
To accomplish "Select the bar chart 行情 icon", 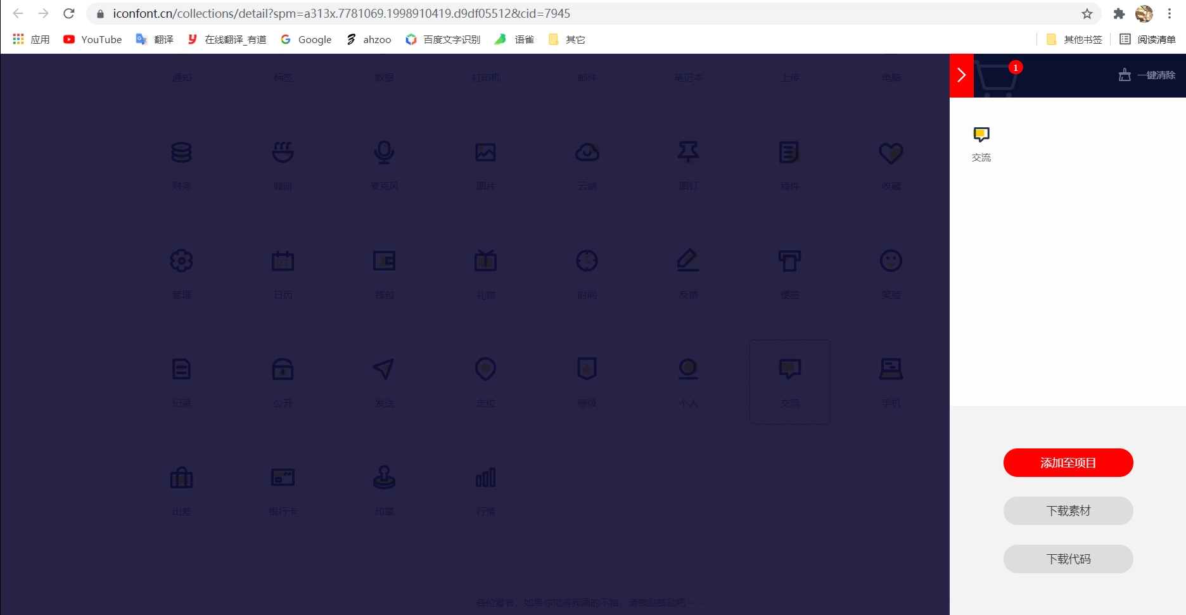I will [485, 478].
